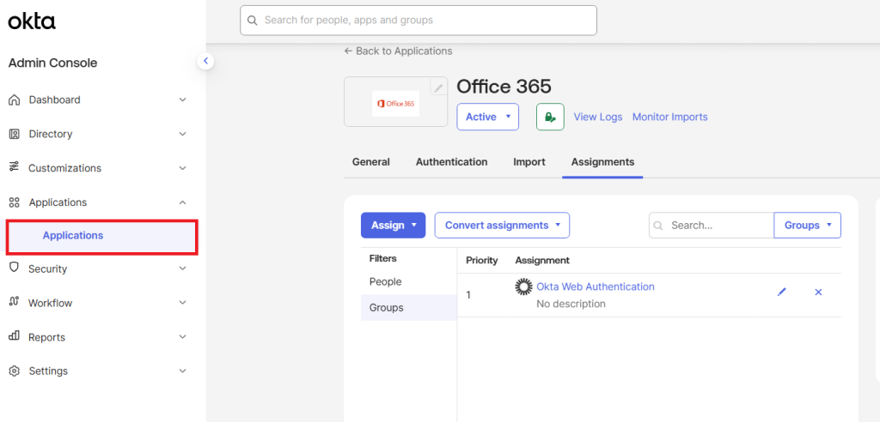880x422 pixels.
Task: Collapse the sidebar with the arrow button
Action: tap(205, 61)
